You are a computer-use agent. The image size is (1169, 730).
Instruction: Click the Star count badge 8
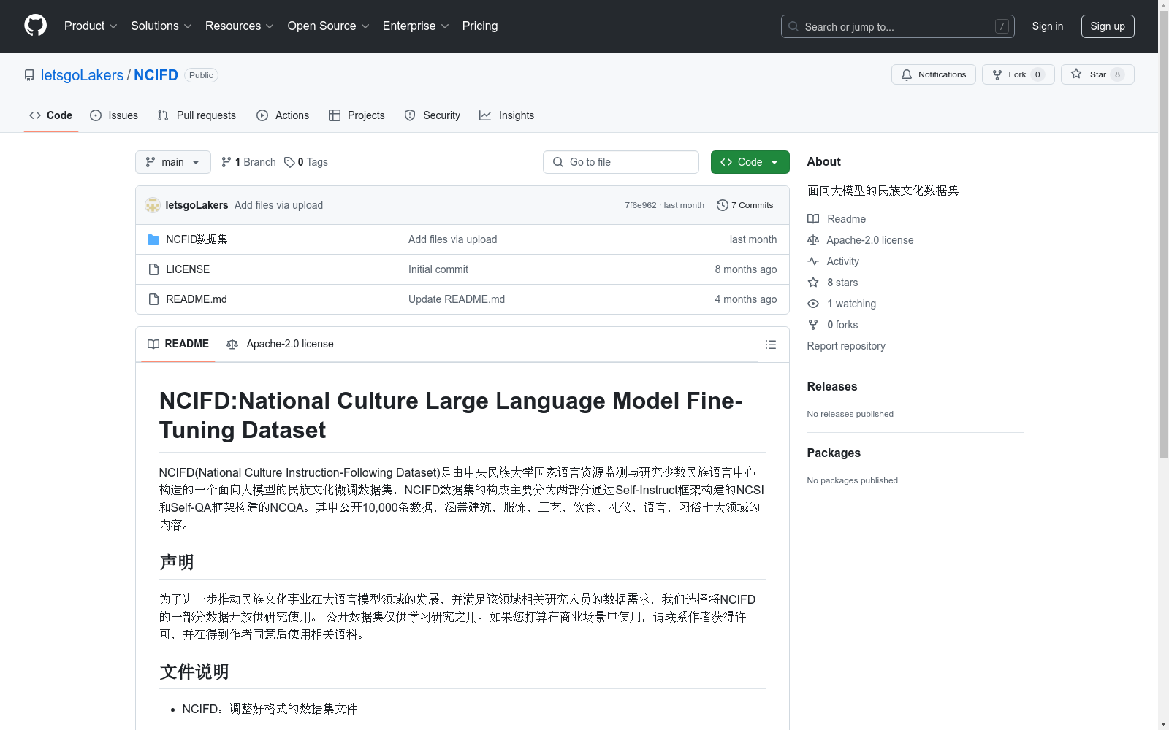click(1117, 74)
